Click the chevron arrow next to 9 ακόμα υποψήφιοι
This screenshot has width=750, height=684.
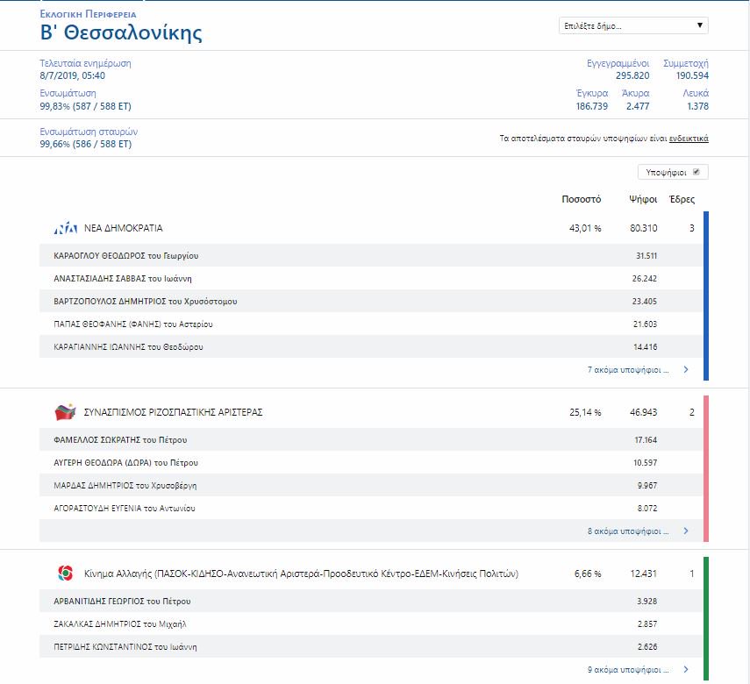tap(686, 670)
